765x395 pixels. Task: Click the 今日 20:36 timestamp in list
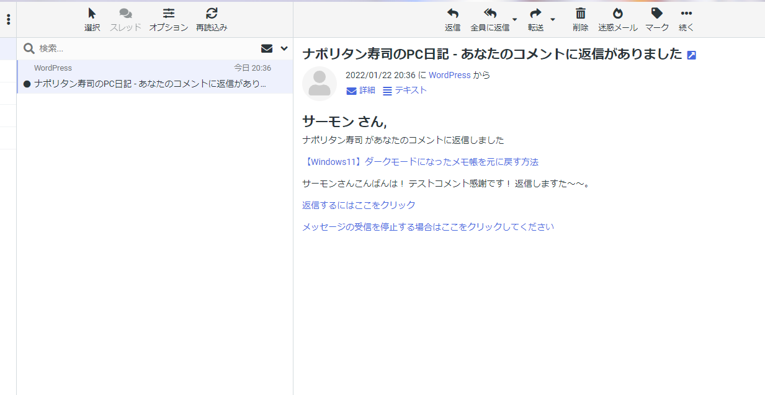[x=253, y=68]
